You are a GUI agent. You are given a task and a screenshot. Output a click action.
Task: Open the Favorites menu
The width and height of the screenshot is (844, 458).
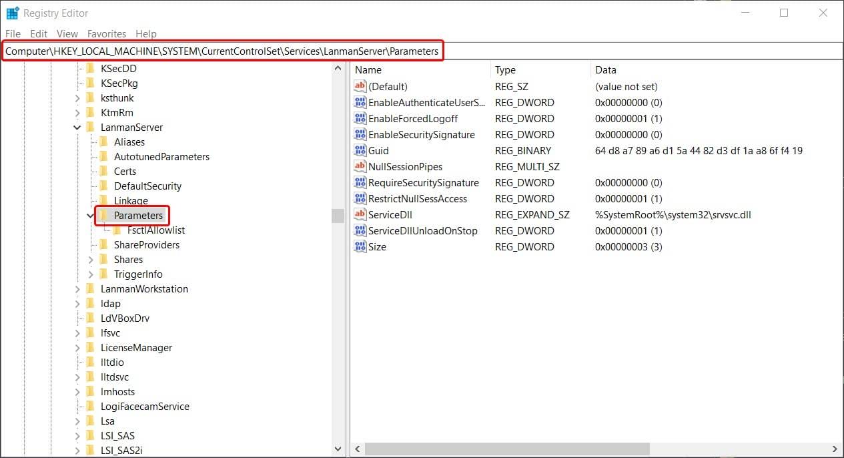[107, 33]
